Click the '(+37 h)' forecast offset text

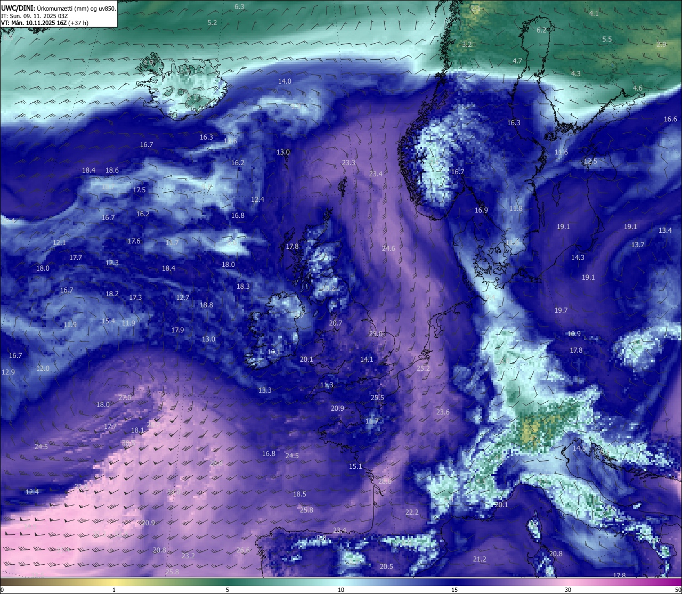click(79, 23)
